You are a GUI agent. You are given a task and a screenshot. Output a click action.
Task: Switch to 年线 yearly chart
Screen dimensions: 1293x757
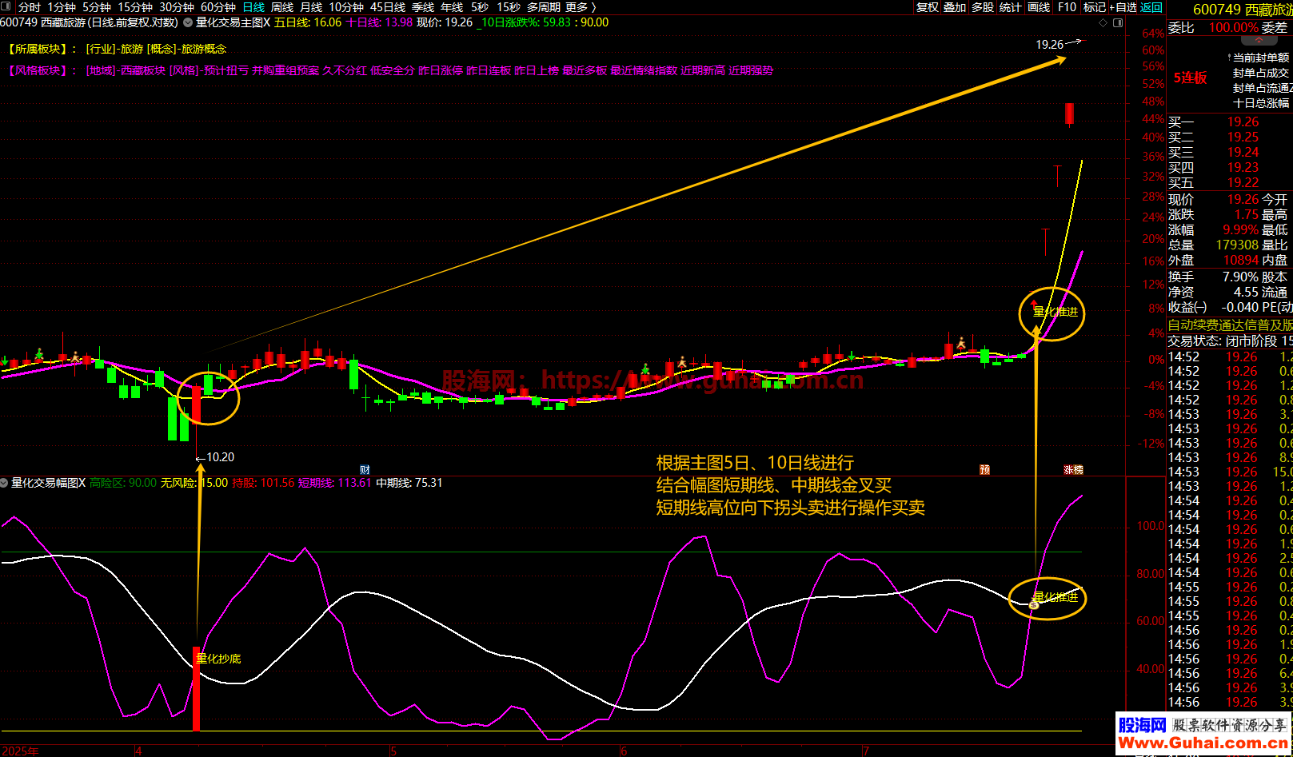pos(452,7)
